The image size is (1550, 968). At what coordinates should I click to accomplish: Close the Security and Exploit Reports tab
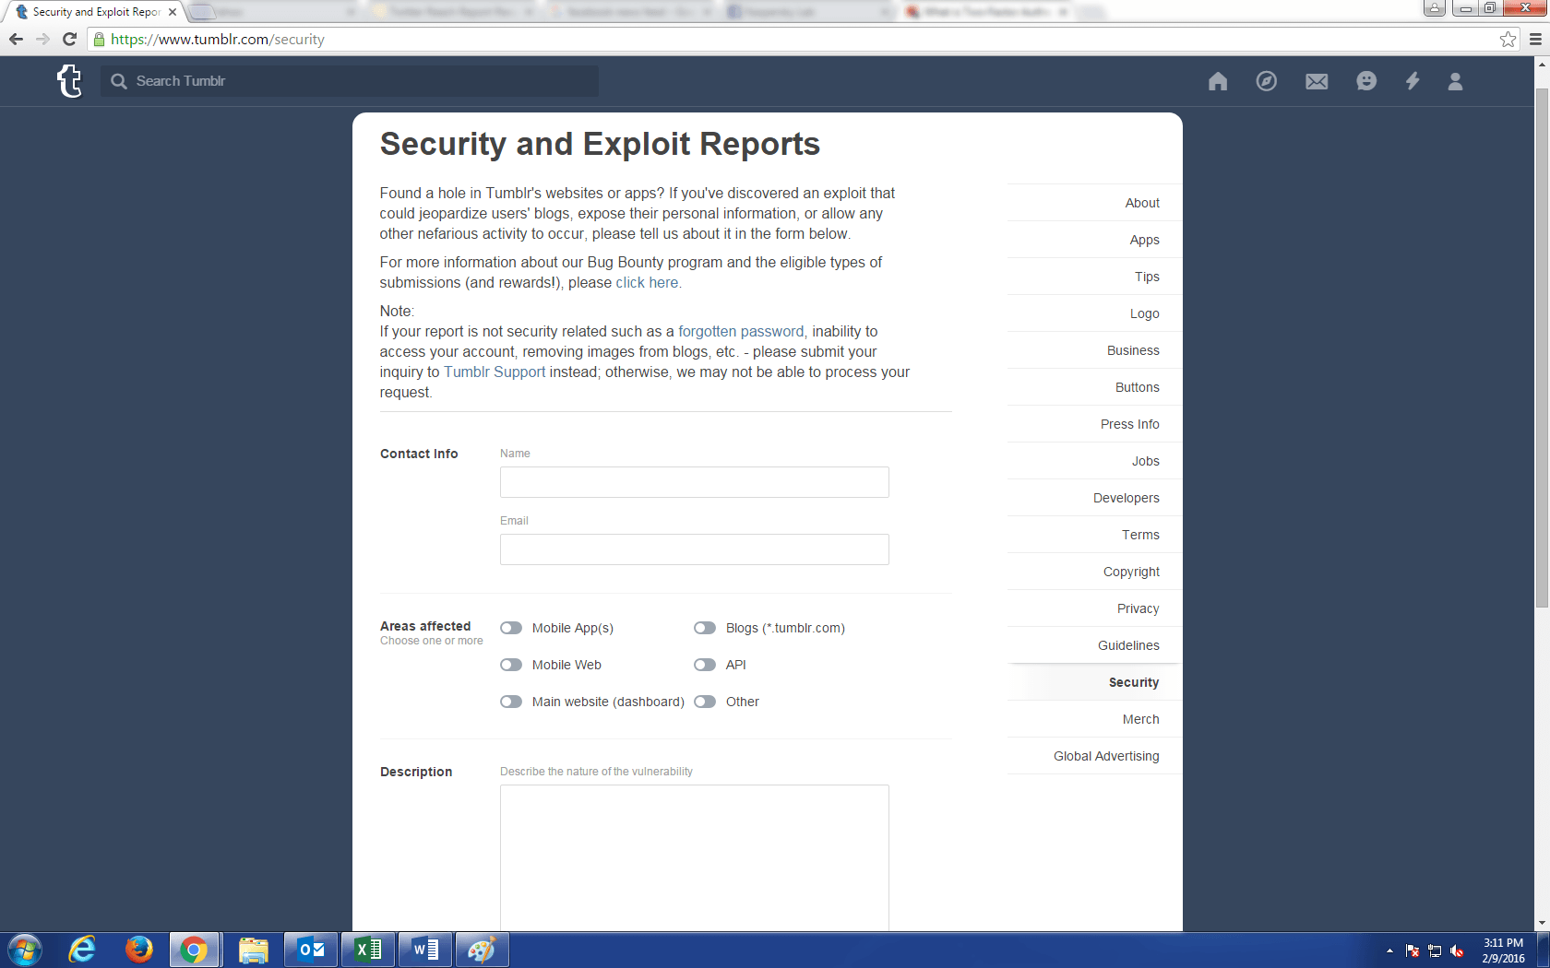point(173,12)
